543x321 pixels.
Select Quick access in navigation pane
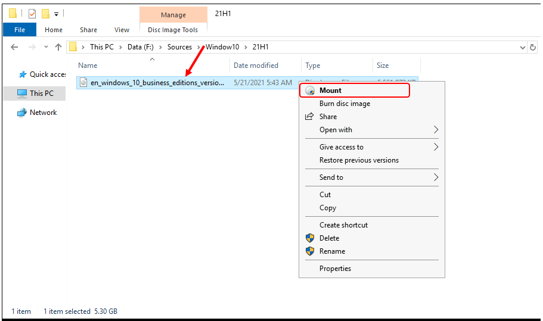point(42,74)
